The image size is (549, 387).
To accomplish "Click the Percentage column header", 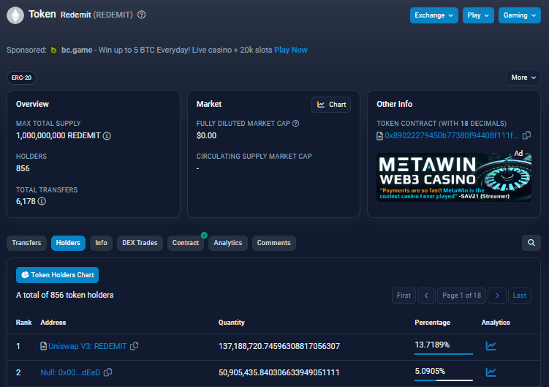I will [433, 323].
